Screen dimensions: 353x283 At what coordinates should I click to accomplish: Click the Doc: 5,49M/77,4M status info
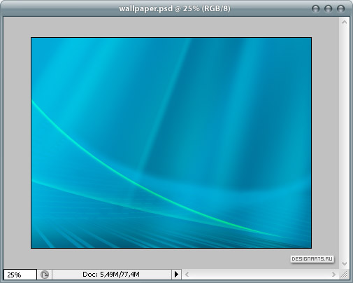click(x=111, y=275)
